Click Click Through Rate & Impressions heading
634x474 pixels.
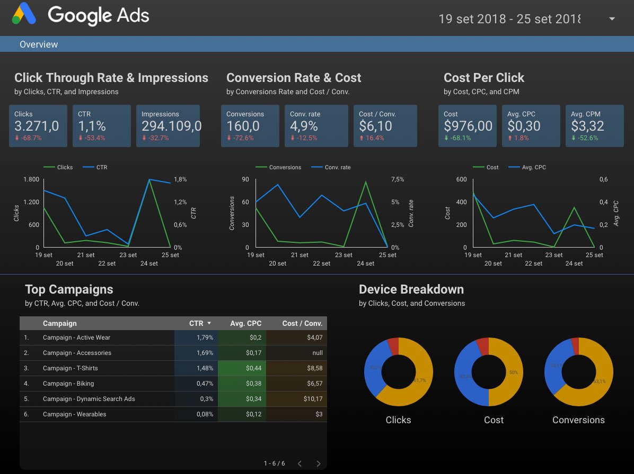[x=111, y=77]
